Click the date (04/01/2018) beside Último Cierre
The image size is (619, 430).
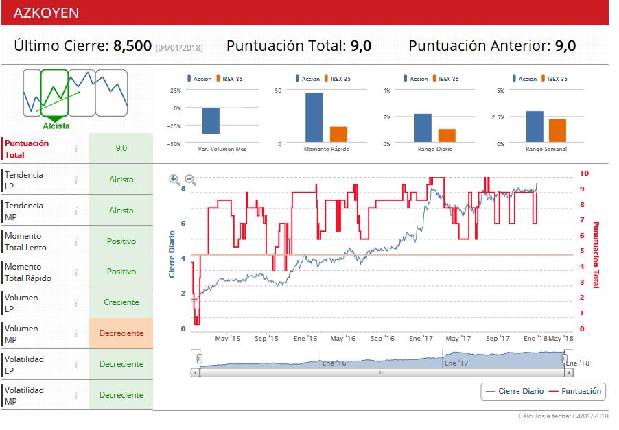pyautogui.click(x=179, y=48)
